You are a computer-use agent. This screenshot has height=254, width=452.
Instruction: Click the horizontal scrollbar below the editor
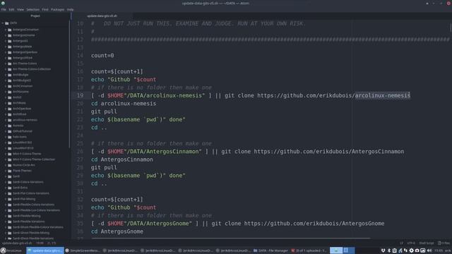coord(231,238)
